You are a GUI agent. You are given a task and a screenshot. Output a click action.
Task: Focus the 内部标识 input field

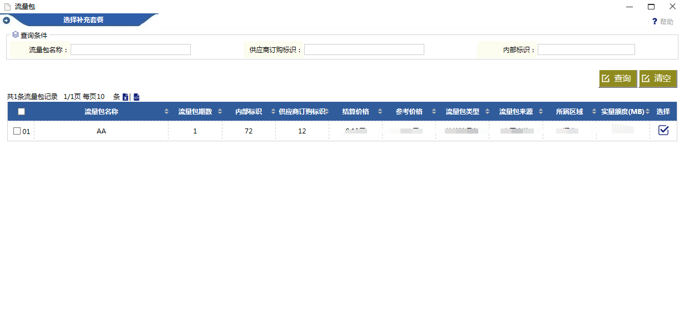pyautogui.click(x=586, y=49)
